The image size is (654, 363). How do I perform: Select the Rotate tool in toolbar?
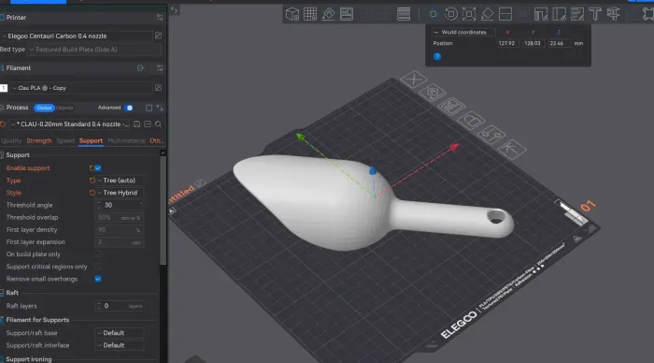coord(451,14)
